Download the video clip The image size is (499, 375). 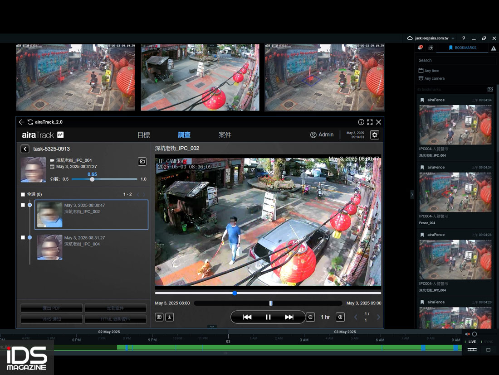pyautogui.click(x=170, y=317)
